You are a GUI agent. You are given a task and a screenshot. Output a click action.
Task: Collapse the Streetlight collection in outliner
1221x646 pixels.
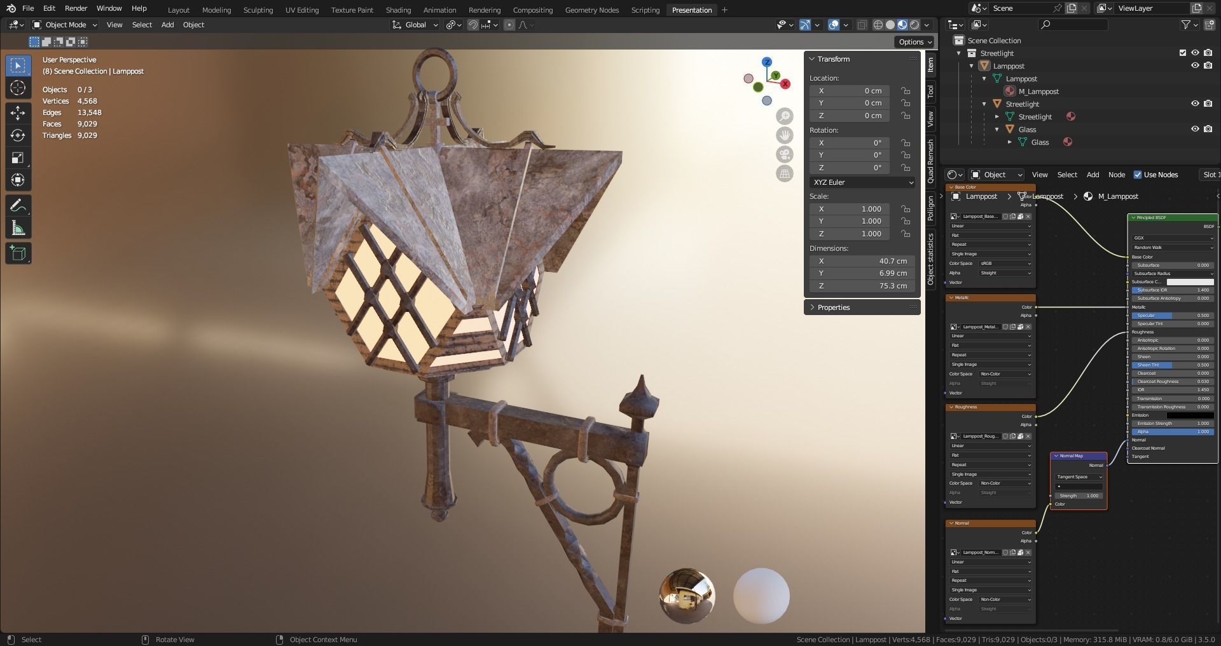959,53
